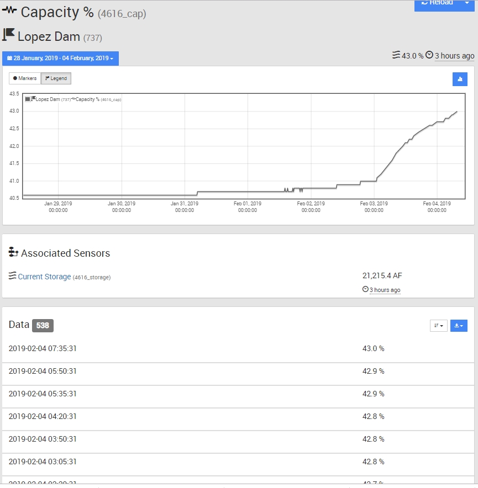Click the Lopez Dam flag icon
This screenshot has height=488, width=478.
pyautogui.click(x=9, y=35)
